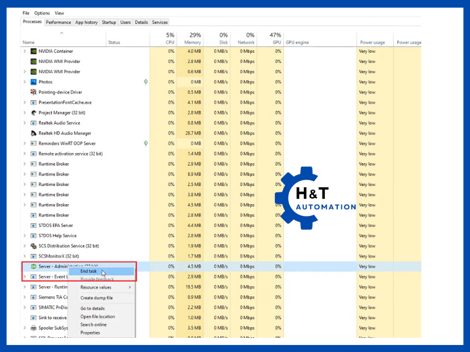470x352 pixels.
Task: Switch to the Performance tab
Action: 59,22
